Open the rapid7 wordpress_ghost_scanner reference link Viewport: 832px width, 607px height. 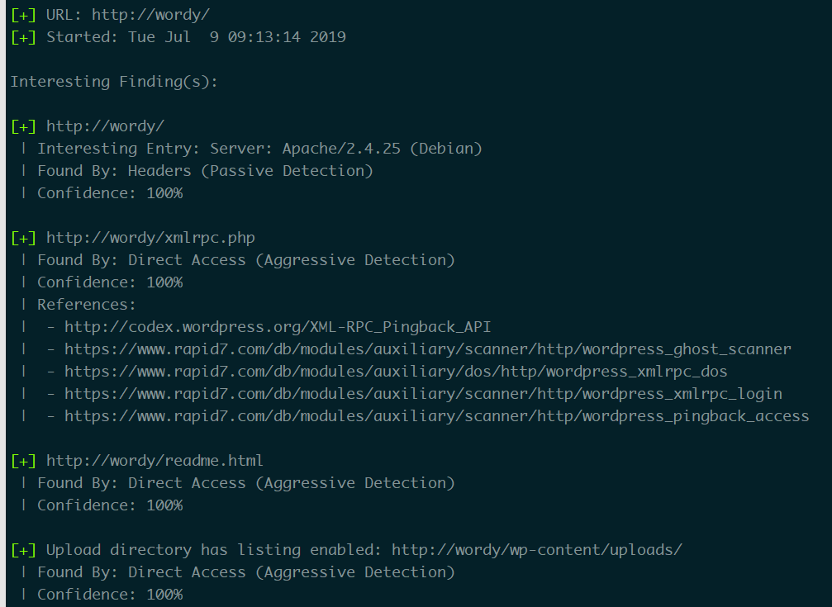[x=428, y=349]
